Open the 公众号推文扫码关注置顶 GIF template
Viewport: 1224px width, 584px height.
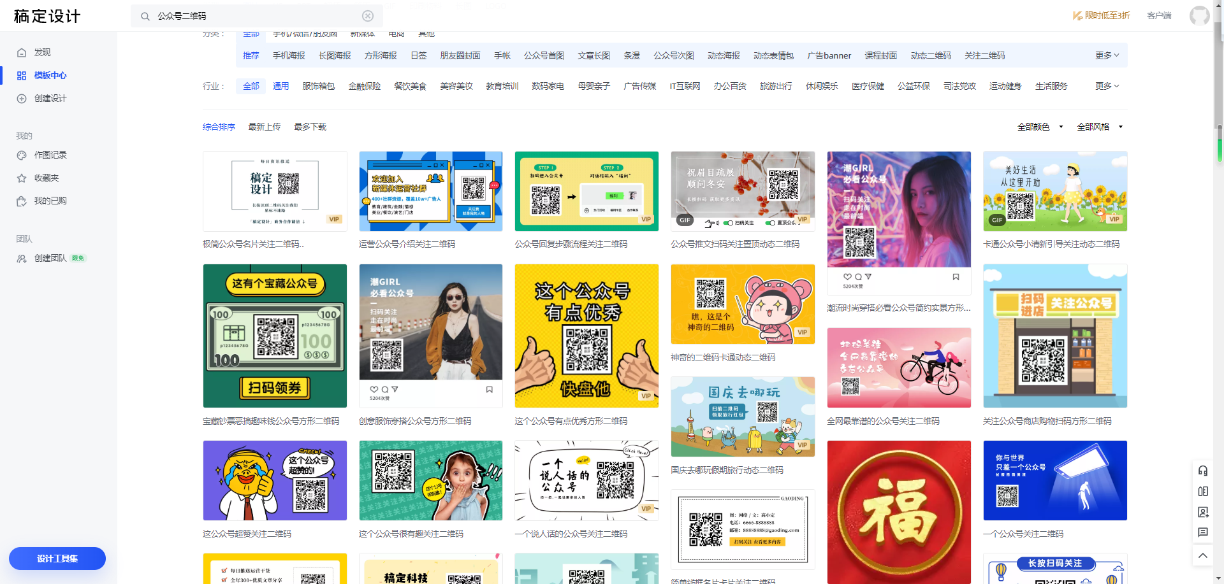(743, 191)
